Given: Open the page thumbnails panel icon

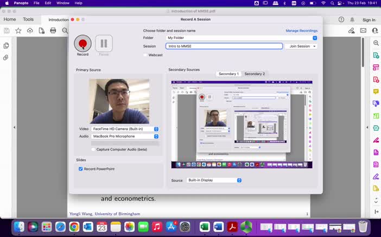Looking at the screenshot, I should coord(6,45).
